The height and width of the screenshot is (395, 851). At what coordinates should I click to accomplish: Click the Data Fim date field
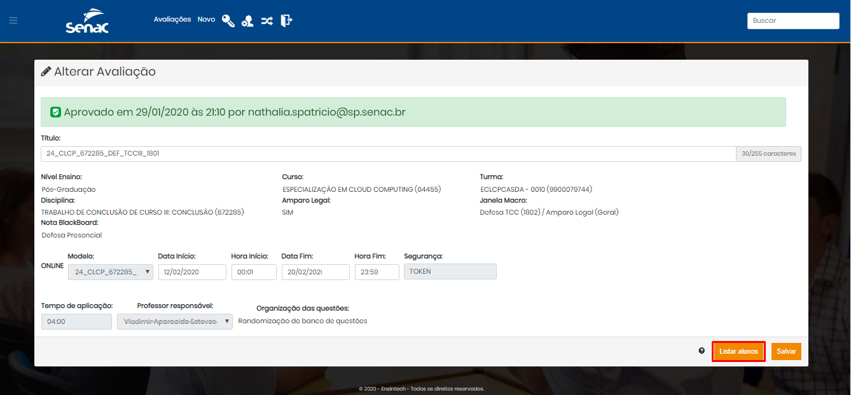click(315, 272)
